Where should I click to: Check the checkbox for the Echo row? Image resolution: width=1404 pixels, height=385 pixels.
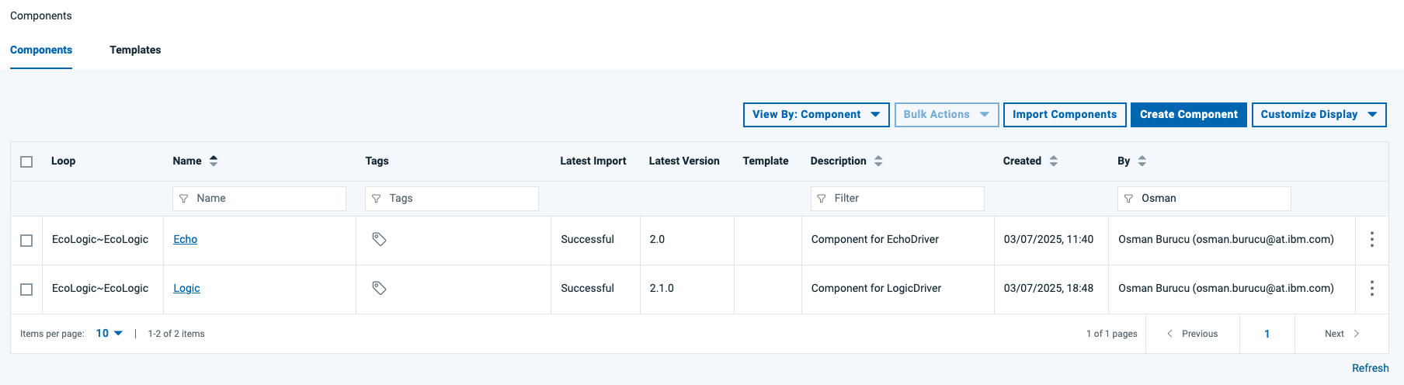coord(26,240)
